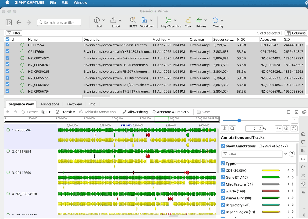Open the Cloning tool
This screenshot has height=219, width=308.
click(215, 20)
